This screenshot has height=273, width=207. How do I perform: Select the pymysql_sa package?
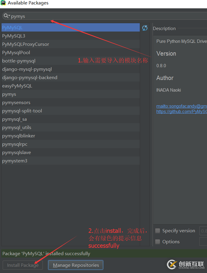70,119
